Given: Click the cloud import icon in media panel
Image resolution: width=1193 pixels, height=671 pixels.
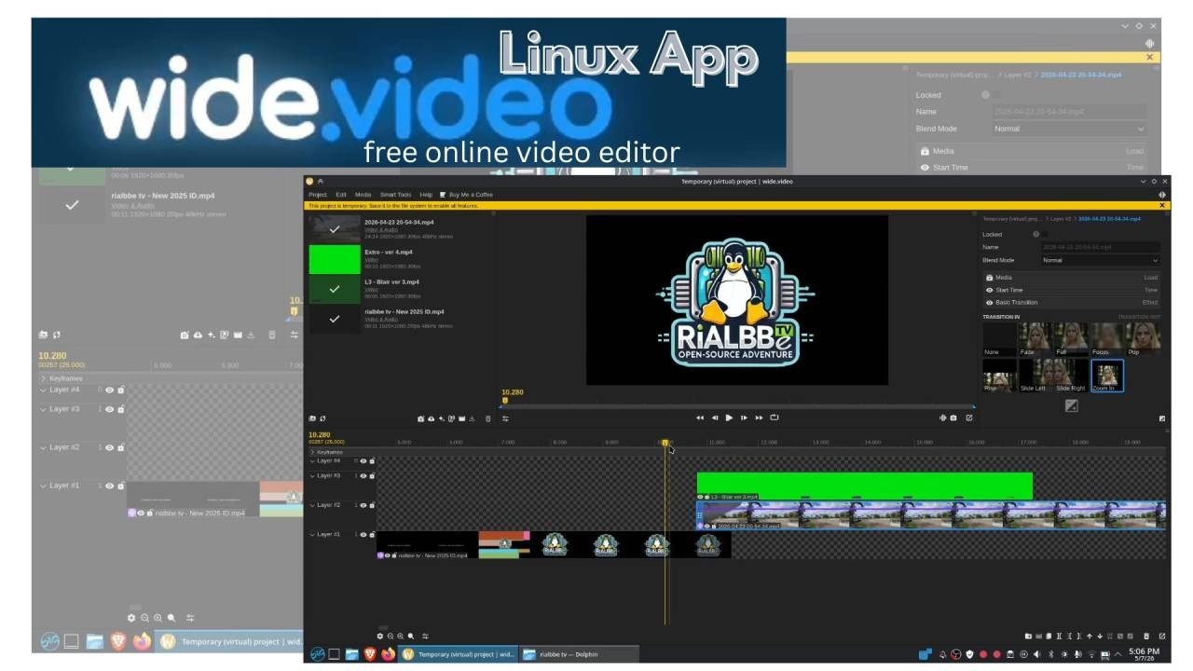Looking at the screenshot, I should (431, 418).
